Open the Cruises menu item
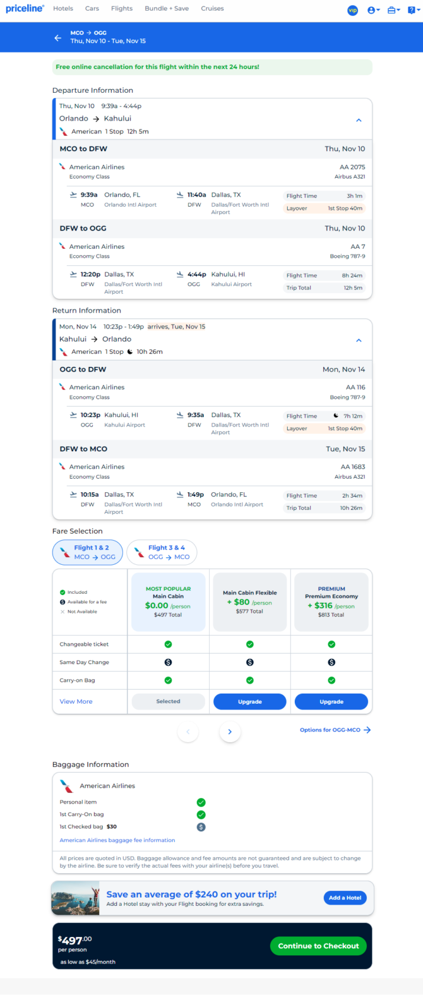This screenshot has height=995, width=423. pos(213,9)
